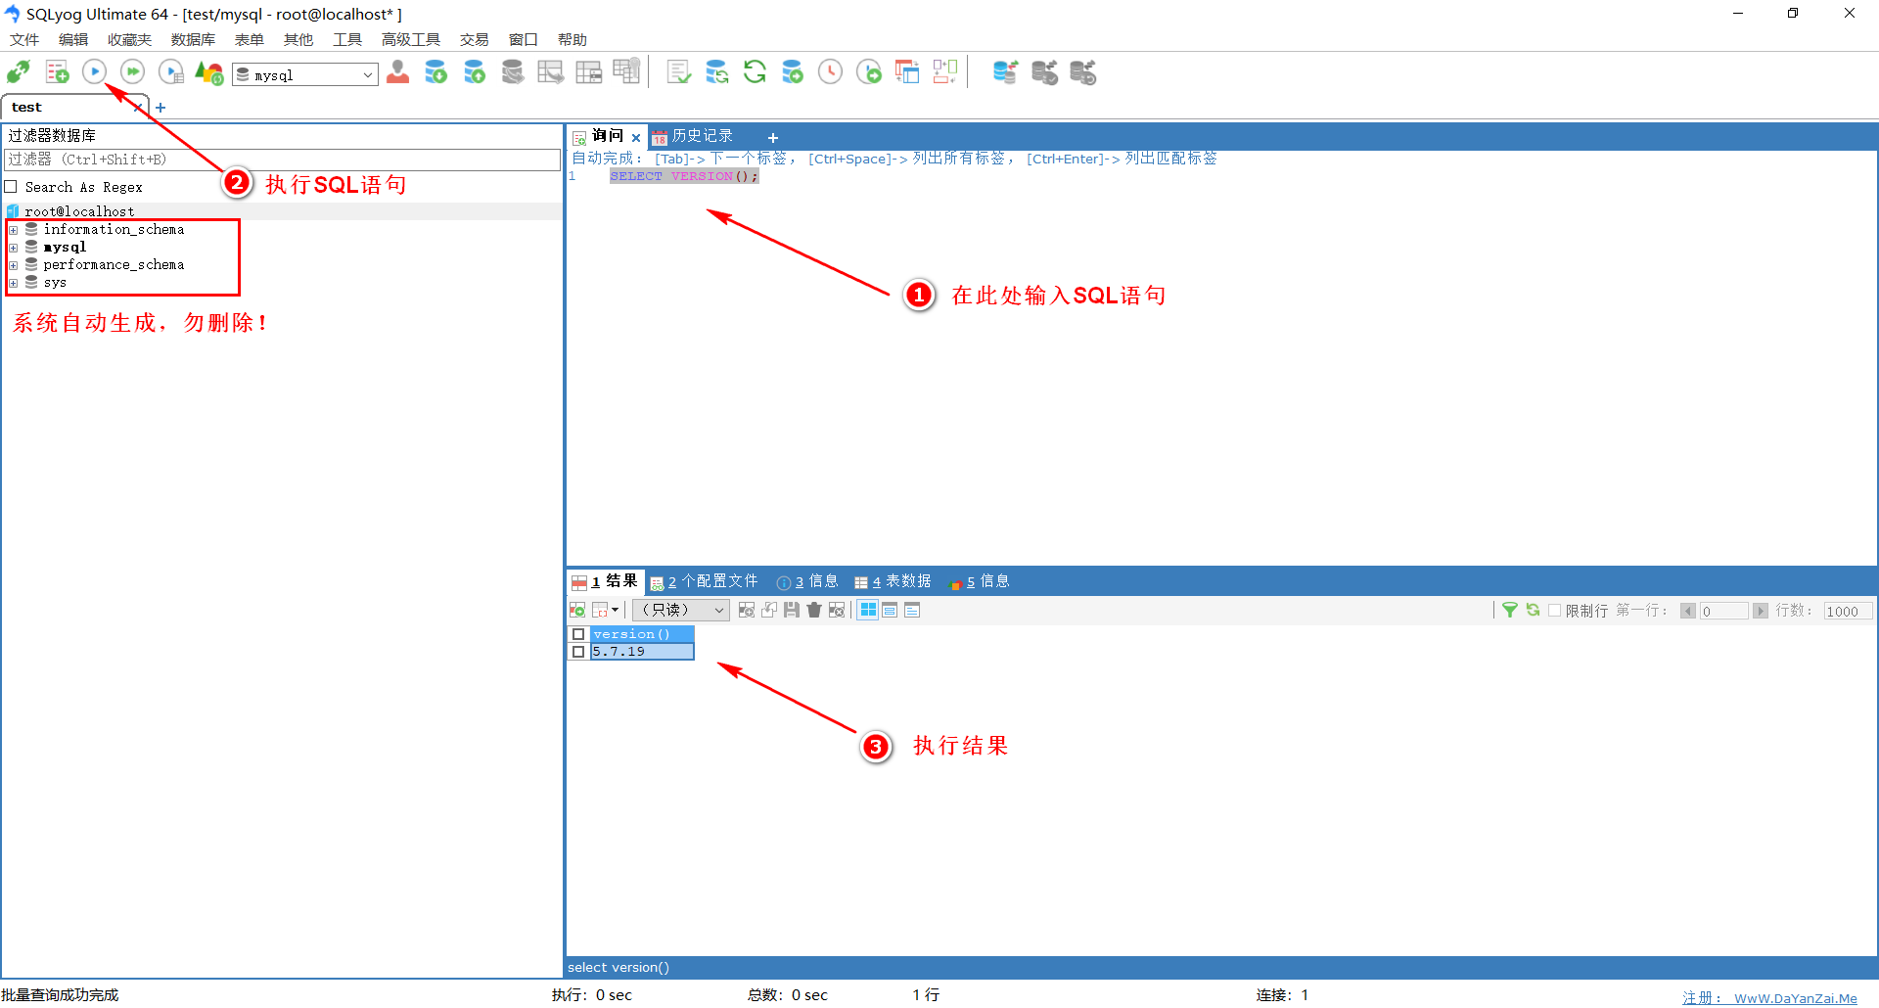Click the shapes icon beside the mysql dropdown
Image resolution: width=1879 pixels, height=1008 pixels.
coord(209,72)
